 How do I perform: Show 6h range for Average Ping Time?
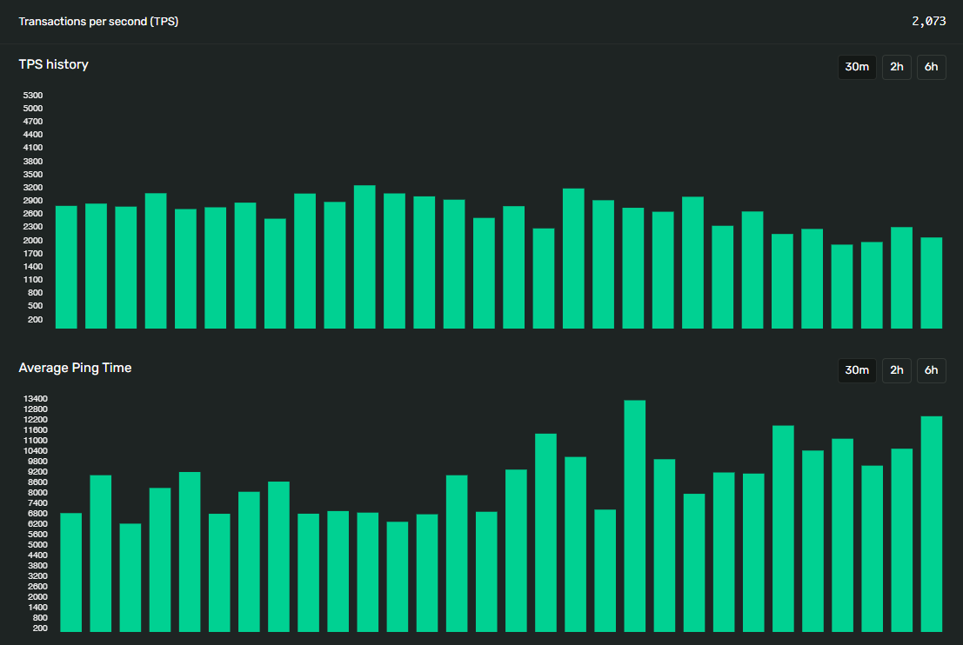pyautogui.click(x=931, y=370)
